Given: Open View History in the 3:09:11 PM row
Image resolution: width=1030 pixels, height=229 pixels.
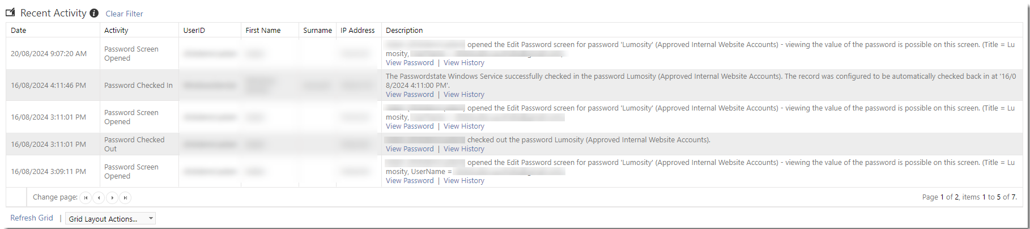Looking at the screenshot, I should tap(464, 181).
